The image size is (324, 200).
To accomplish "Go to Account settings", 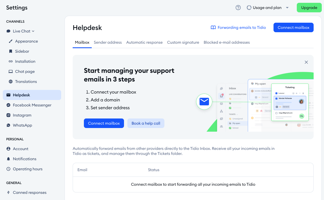I will 21,149.
